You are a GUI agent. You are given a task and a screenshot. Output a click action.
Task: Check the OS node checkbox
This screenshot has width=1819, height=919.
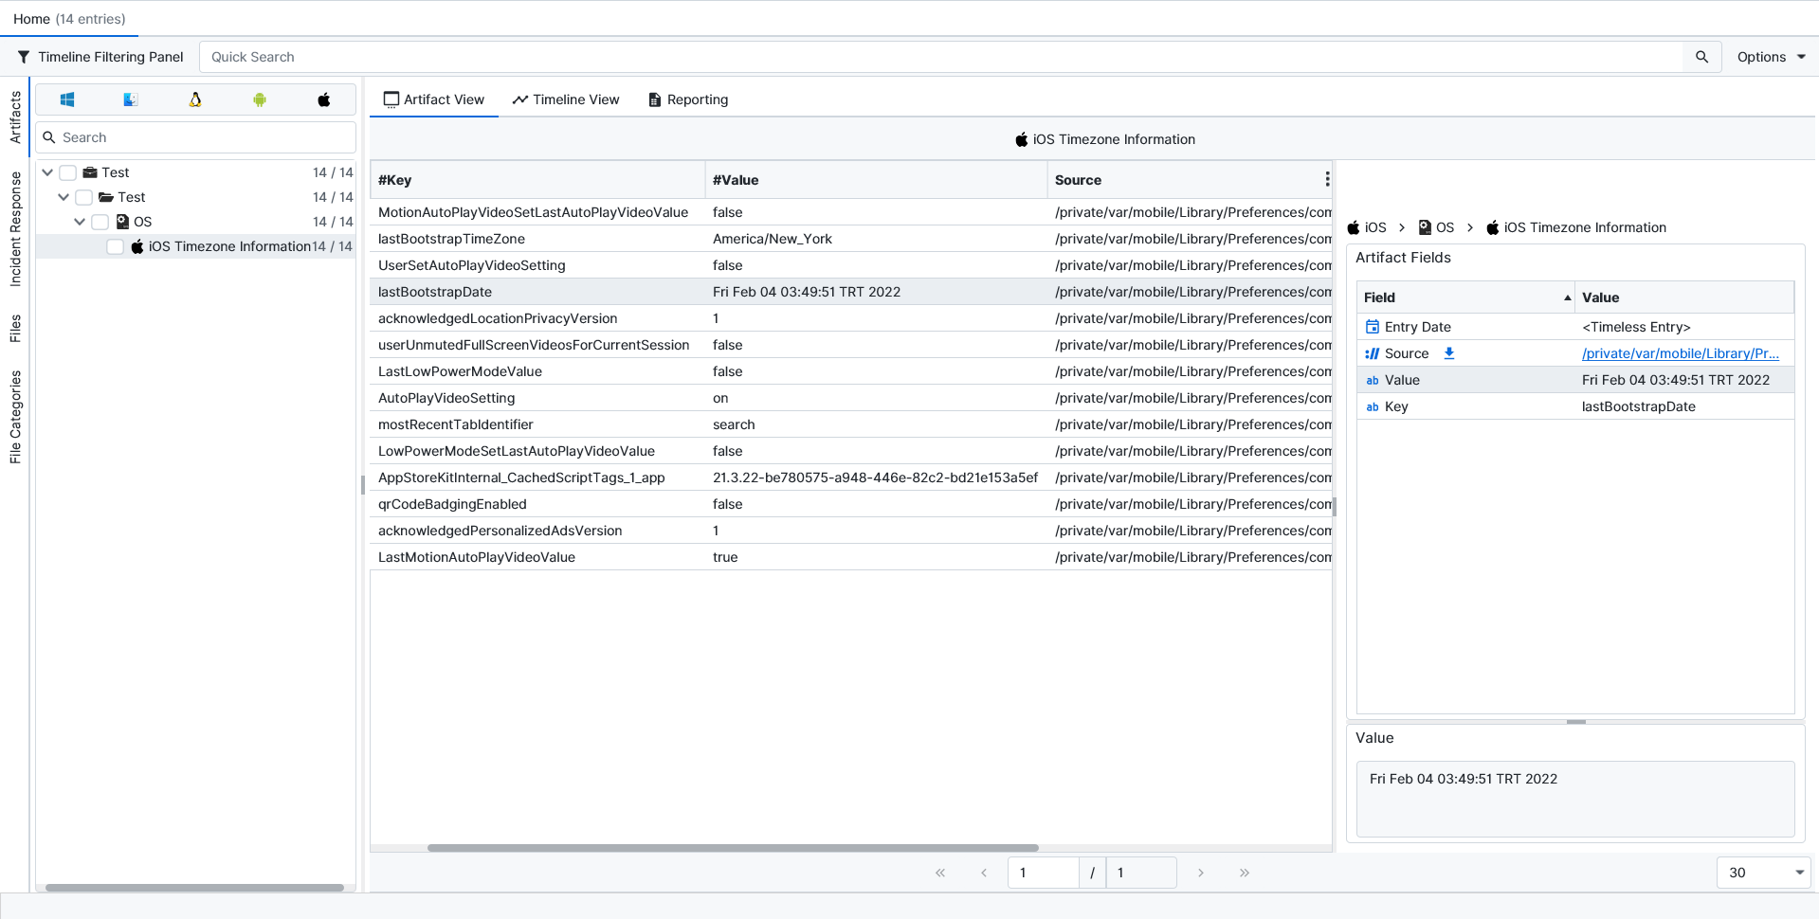100,222
